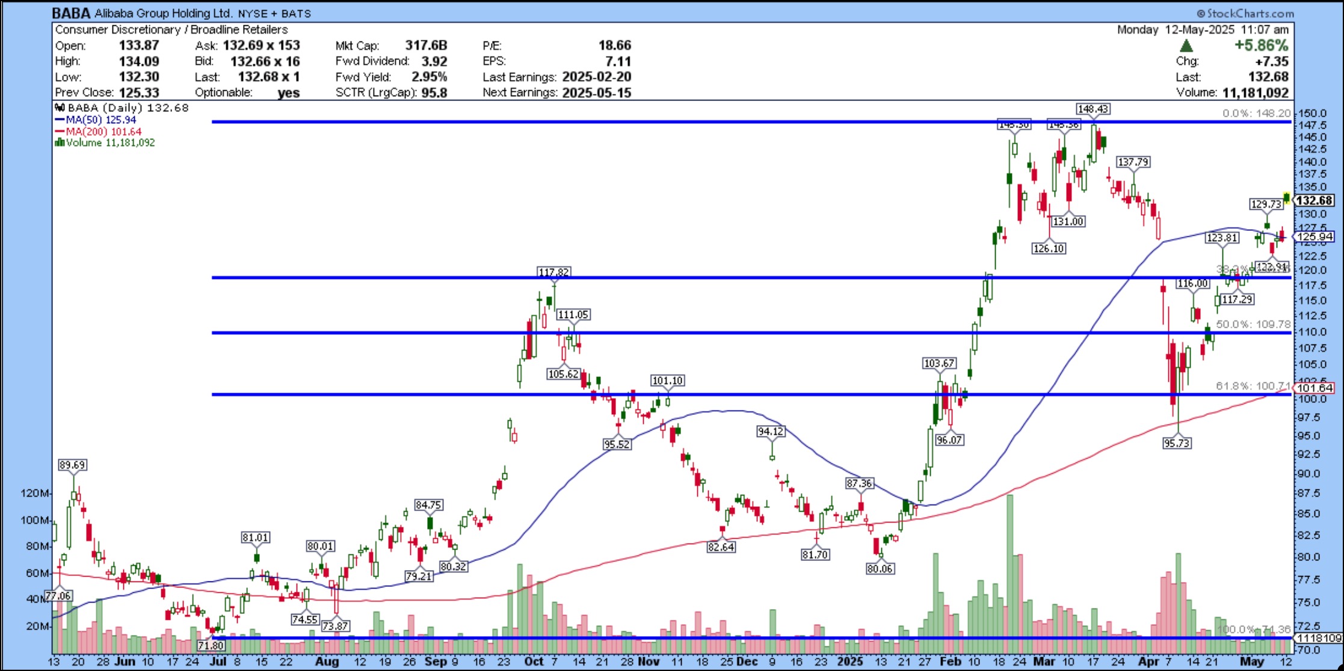The height and width of the screenshot is (671, 1344).
Task: Click the Ask quote 132.69 x 153
Action: coord(261,45)
